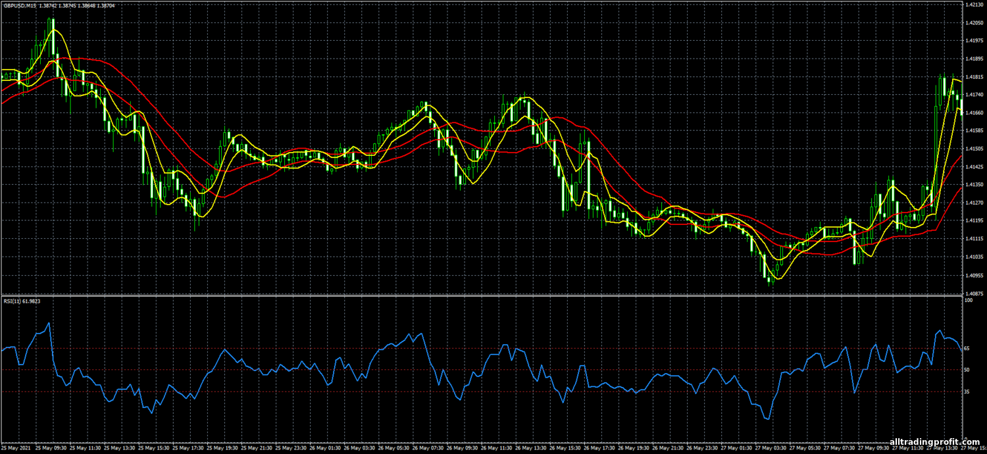This screenshot has height=454, width=987.
Task: Click RSI scale value 100
Action: coord(969,300)
